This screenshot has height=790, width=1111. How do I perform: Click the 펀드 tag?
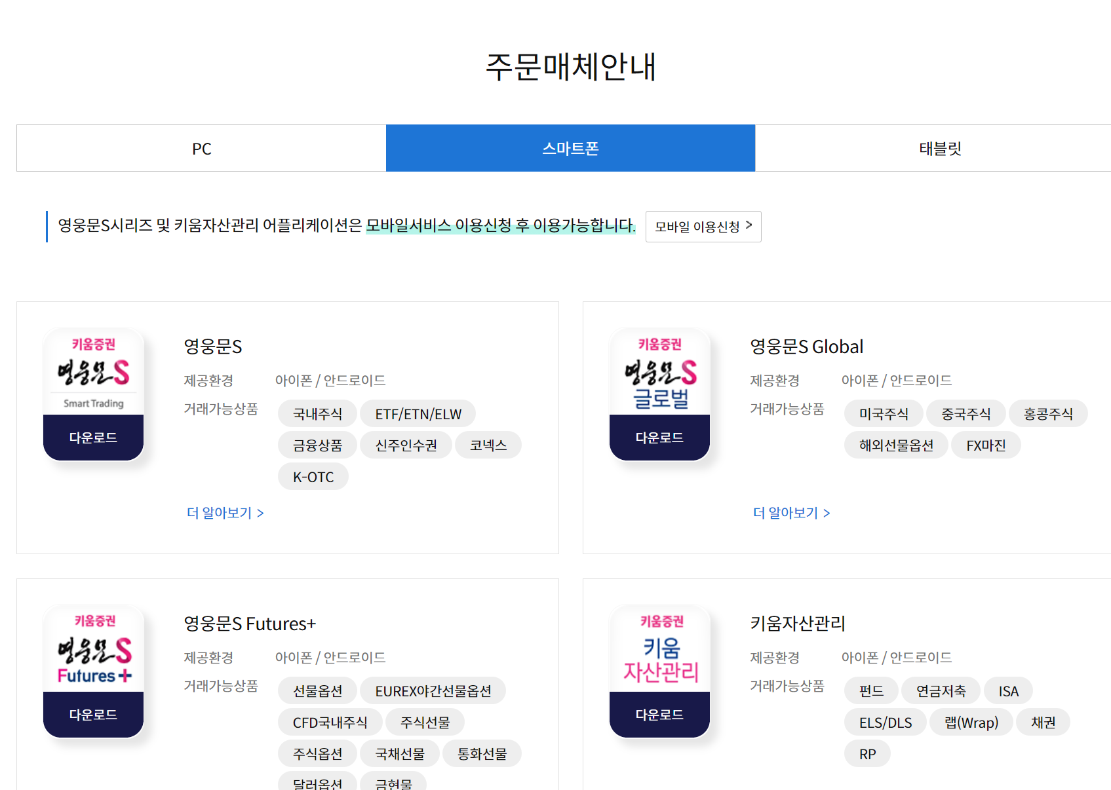(x=871, y=691)
